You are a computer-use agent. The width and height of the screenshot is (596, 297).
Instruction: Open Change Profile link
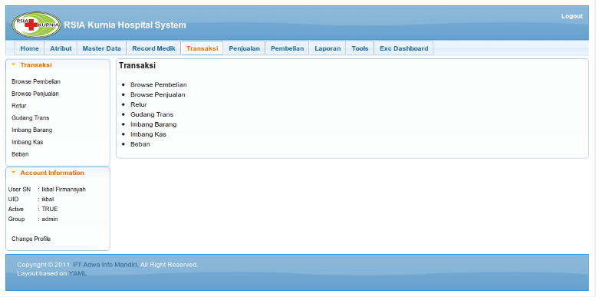tap(31, 239)
